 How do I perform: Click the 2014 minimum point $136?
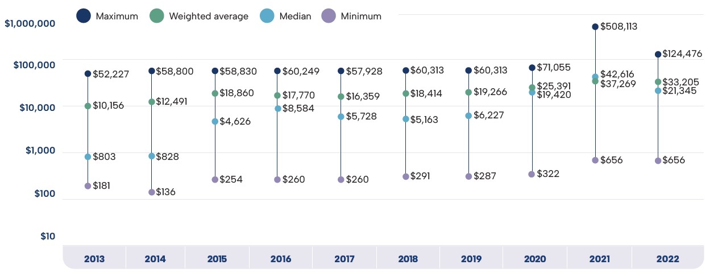point(152,192)
